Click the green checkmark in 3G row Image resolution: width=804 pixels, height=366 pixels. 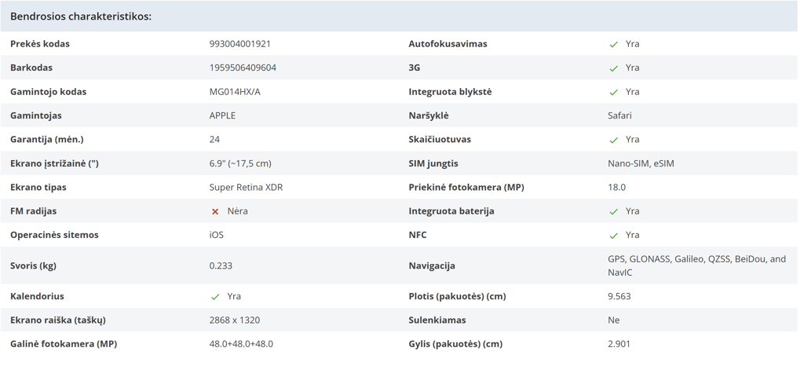(613, 68)
